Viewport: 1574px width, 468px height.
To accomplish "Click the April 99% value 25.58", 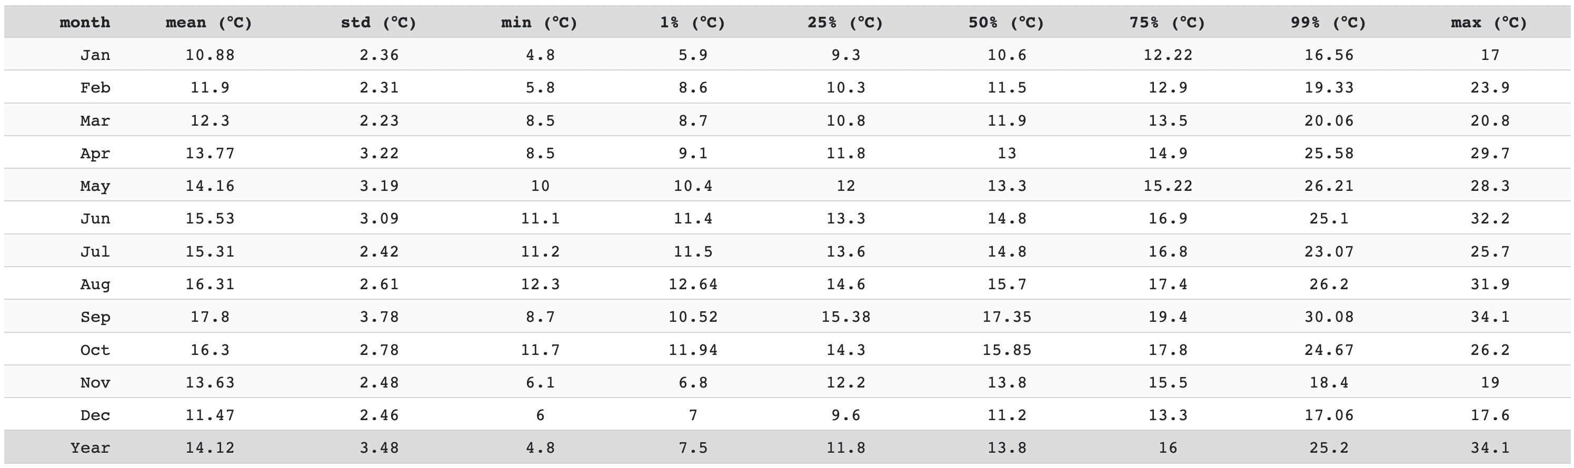I will click(x=1329, y=153).
